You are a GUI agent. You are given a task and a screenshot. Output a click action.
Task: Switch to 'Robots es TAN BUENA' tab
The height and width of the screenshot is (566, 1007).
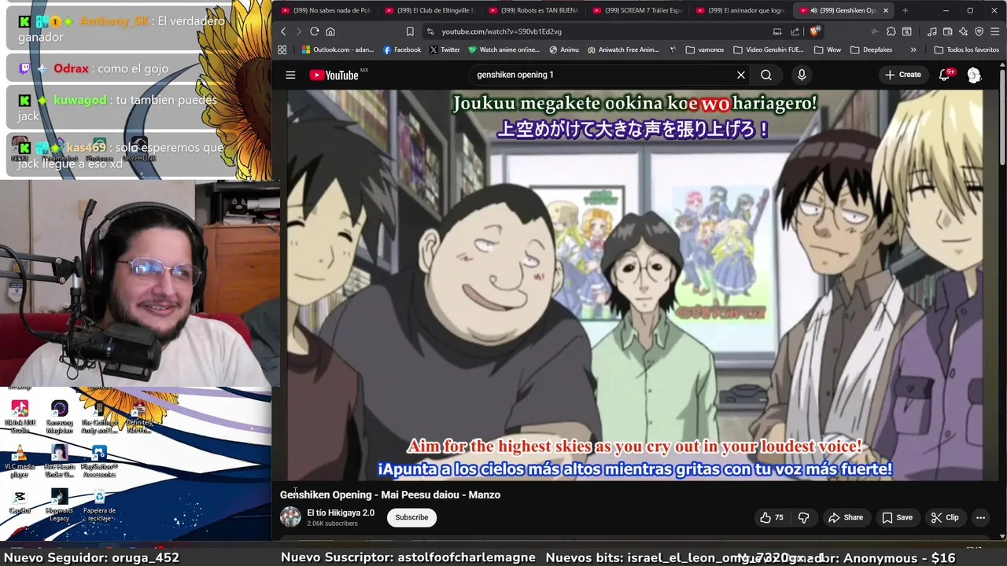pyautogui.click(x=533, y=10)
